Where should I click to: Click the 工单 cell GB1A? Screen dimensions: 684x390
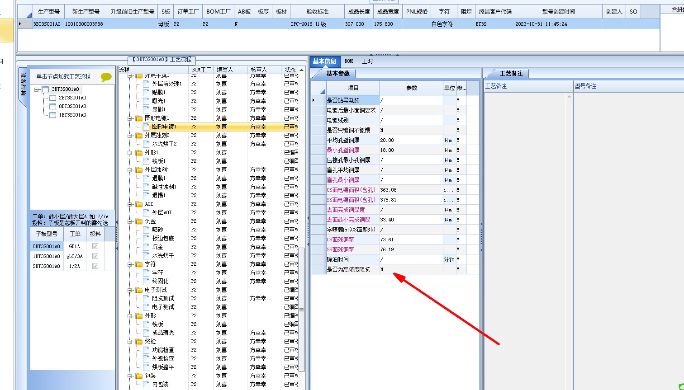tap(75, 246)
